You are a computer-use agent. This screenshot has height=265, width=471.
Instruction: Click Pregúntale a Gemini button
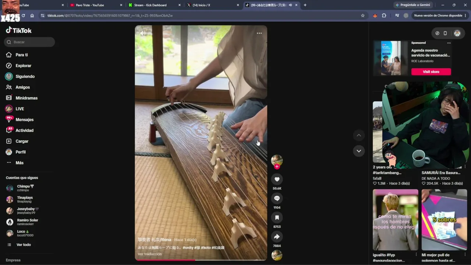coord(412,5)
